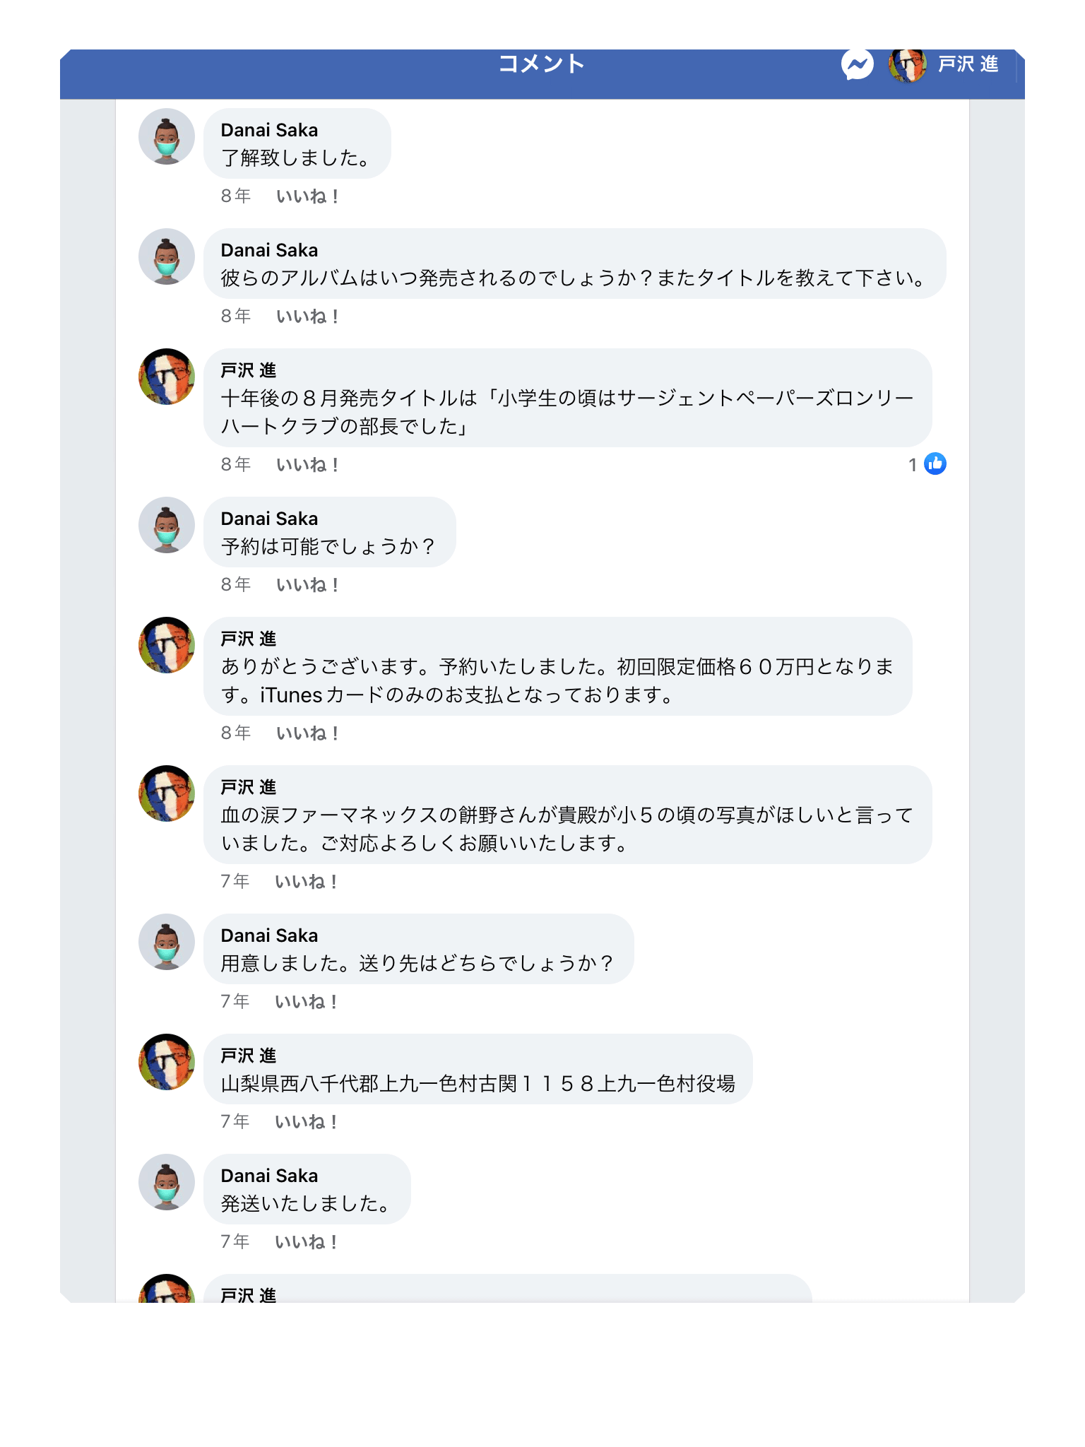The height and width of the screenshot is (1447, 1085).
Task: Like the comment asking about album release
Action: click(307, 317)
